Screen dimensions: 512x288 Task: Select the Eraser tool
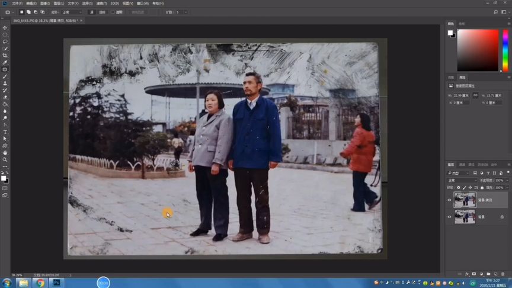(5, 97)
